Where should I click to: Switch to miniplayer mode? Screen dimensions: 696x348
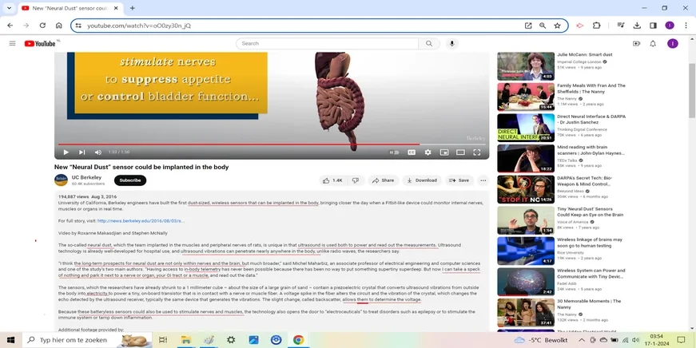click(x=443, y=152)
